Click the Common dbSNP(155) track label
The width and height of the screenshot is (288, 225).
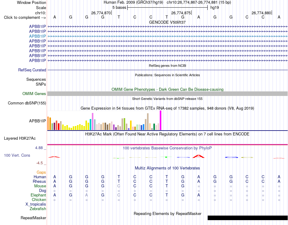pyautogui.click(x=27, y=103)
